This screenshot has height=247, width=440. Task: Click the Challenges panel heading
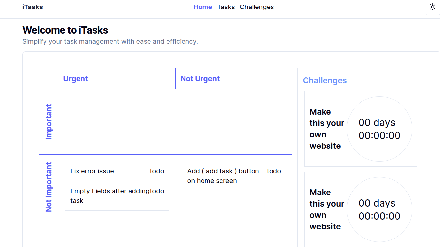coord(325,81)
